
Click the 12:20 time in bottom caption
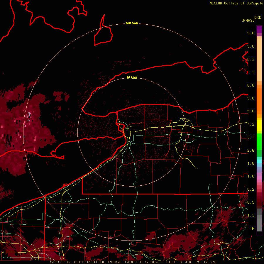(x=210, y=262)
